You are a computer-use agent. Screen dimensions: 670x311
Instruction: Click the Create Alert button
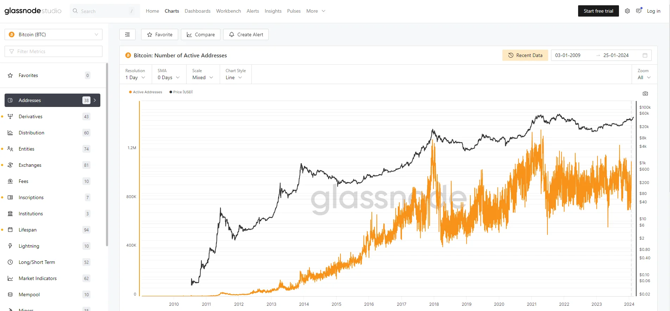coord(246,34)
